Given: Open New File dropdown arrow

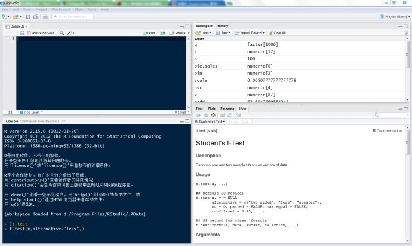Looking at the screenshot, I should pyautogui.click(x=8, y=17).
